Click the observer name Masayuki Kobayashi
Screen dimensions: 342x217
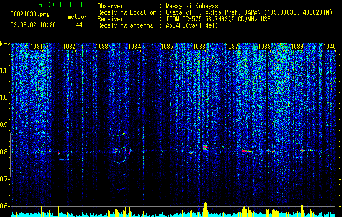coord(195,6)
